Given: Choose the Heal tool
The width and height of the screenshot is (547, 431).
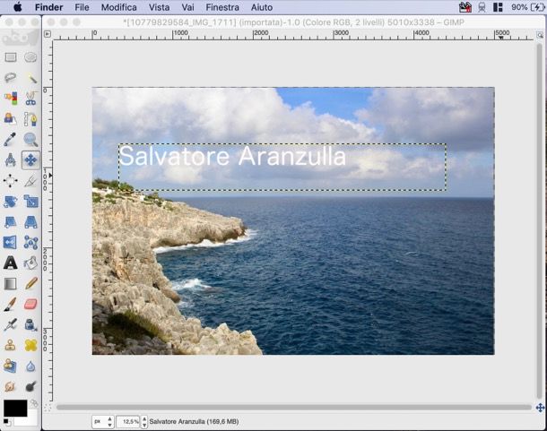Looking at the screenshot, I should (x=30, y=345).
